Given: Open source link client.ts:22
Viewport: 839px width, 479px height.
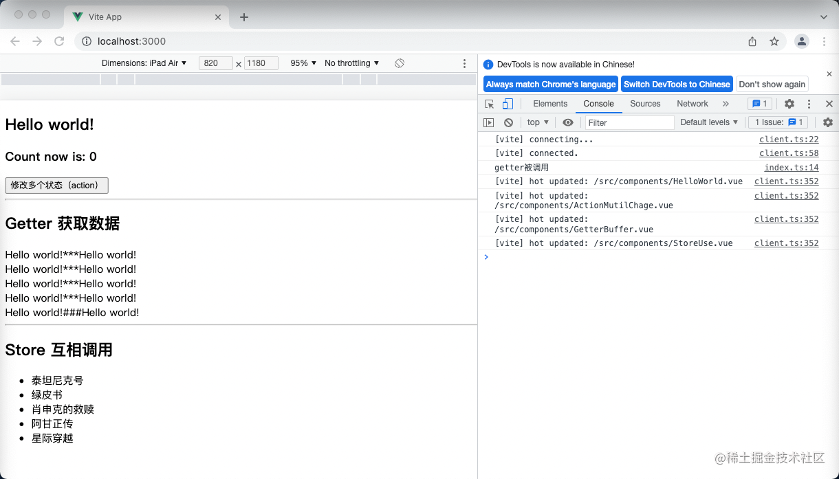Looking at the screenshot, I should click(x=789, y=140).
